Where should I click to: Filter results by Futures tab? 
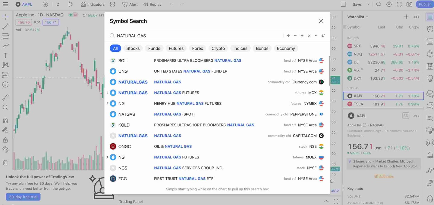point(176,48)
